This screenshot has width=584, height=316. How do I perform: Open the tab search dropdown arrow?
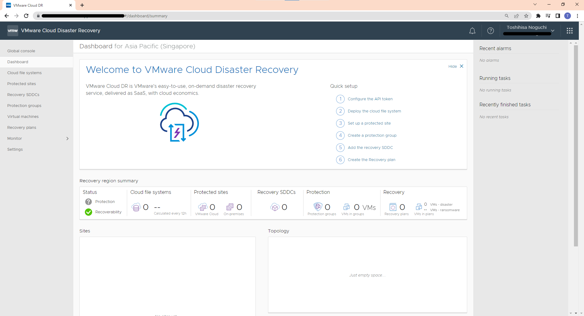[535, 5]
